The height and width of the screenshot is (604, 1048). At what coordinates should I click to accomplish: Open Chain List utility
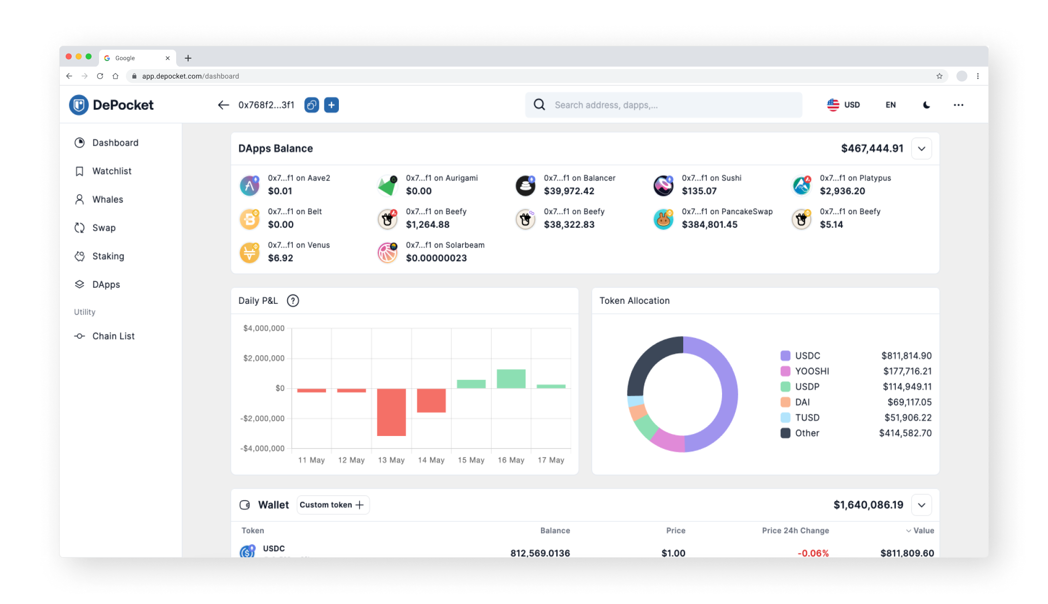[104, 336]
